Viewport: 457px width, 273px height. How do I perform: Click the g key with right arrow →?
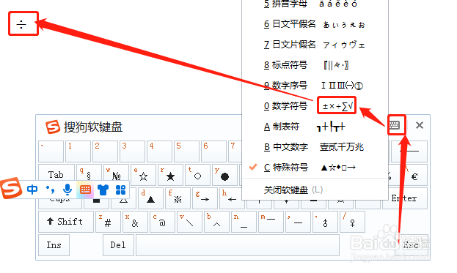pos(205,198)
